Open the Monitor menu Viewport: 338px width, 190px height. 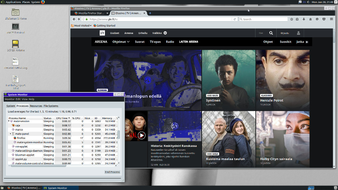click(10, 99)
